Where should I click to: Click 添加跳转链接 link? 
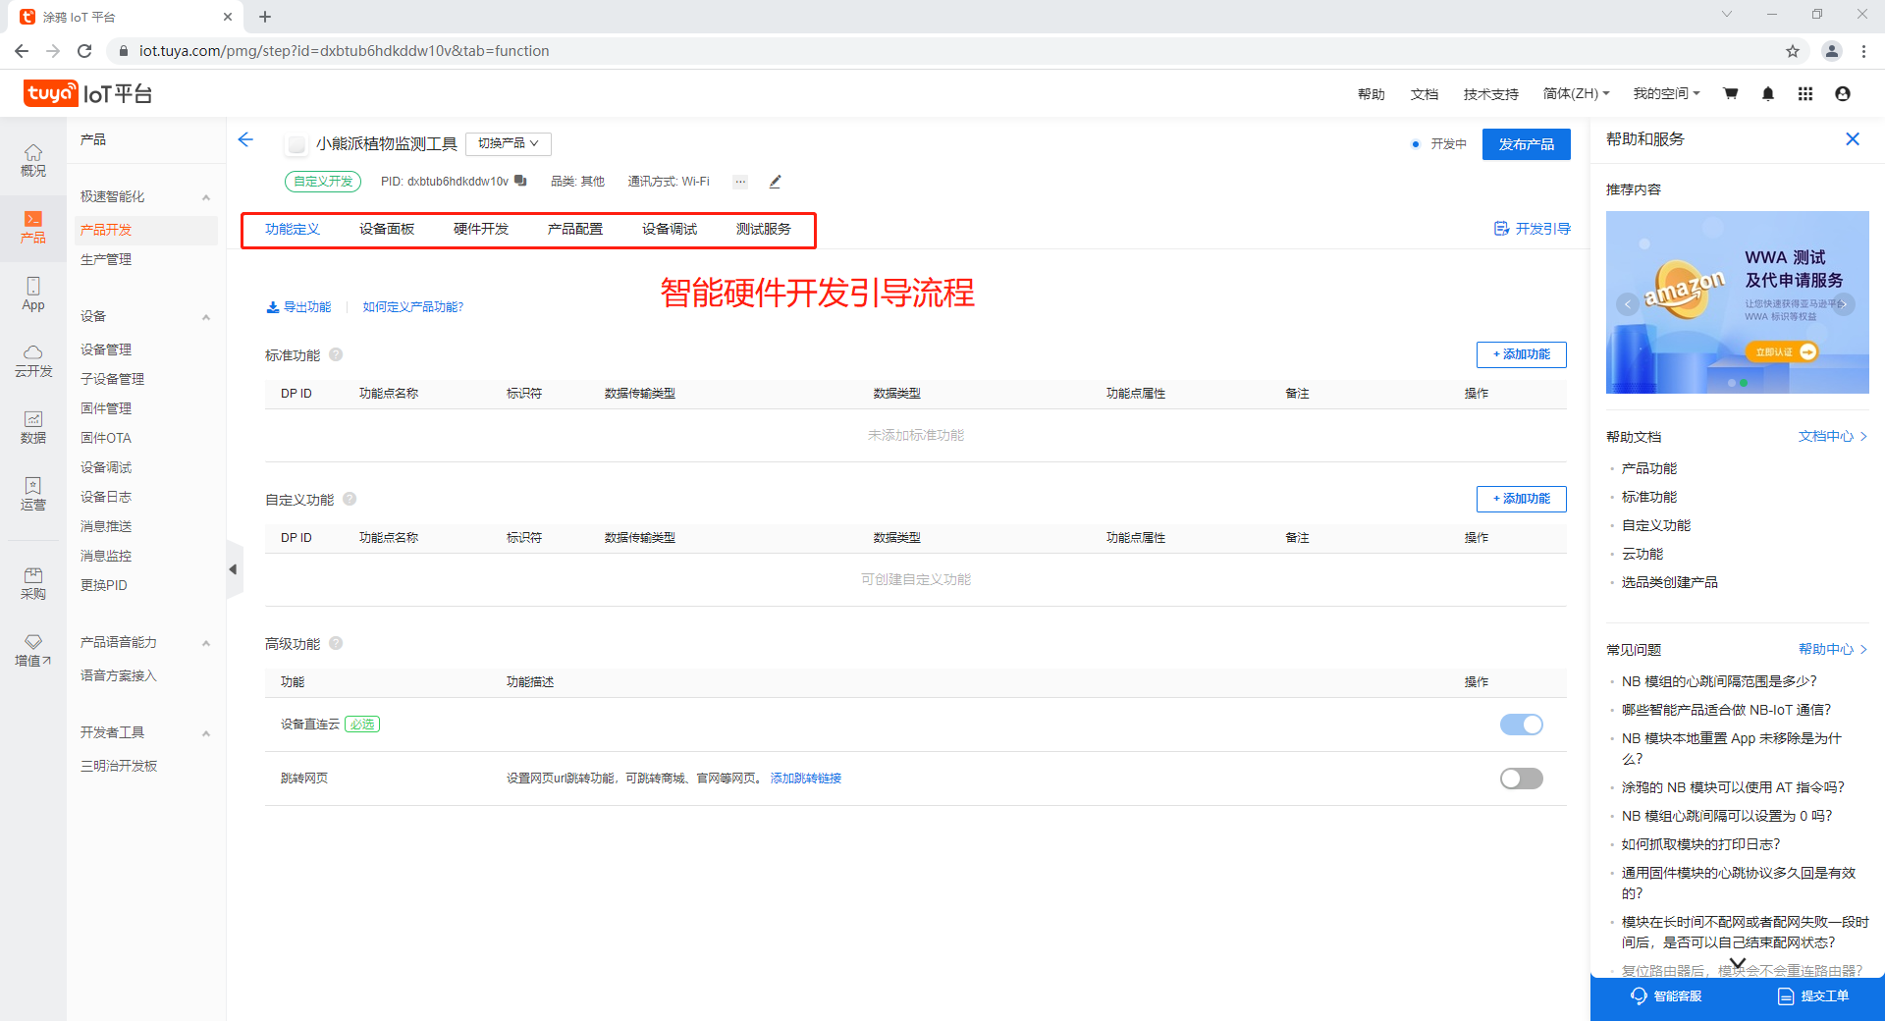click(805, 779)
